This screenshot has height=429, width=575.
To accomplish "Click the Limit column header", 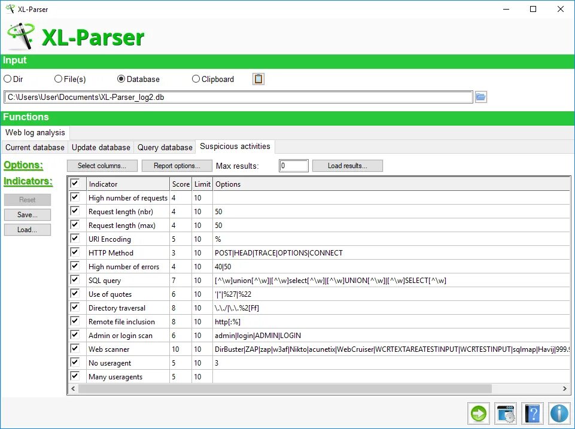I will [202, 184].
